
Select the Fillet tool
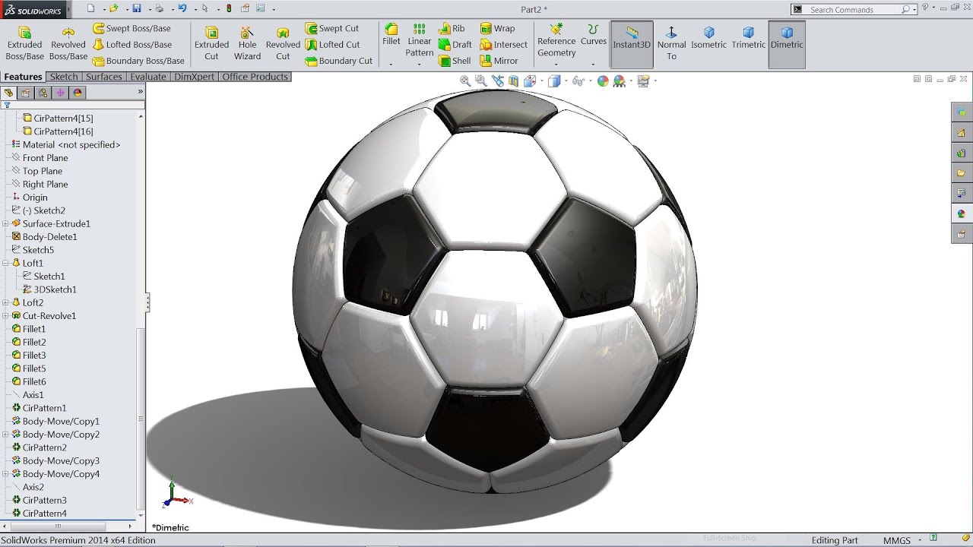[391, 35]
